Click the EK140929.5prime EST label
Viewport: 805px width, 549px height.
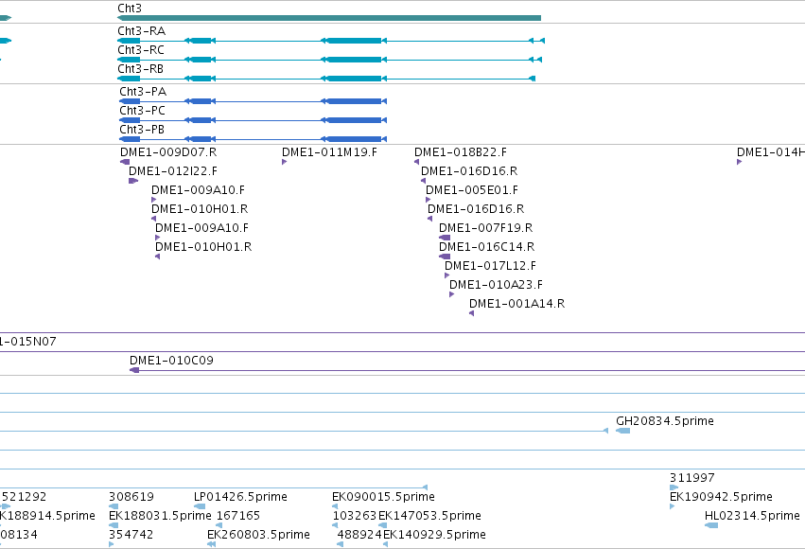(434, 535)
